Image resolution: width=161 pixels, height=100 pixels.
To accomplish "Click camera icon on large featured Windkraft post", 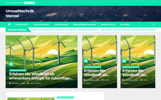I will (x=11, y=64).
